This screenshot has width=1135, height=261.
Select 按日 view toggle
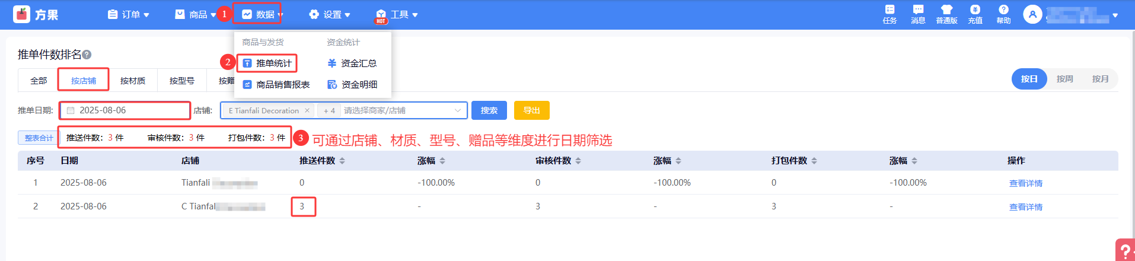pyautogui.click(x=1029, y=79)
